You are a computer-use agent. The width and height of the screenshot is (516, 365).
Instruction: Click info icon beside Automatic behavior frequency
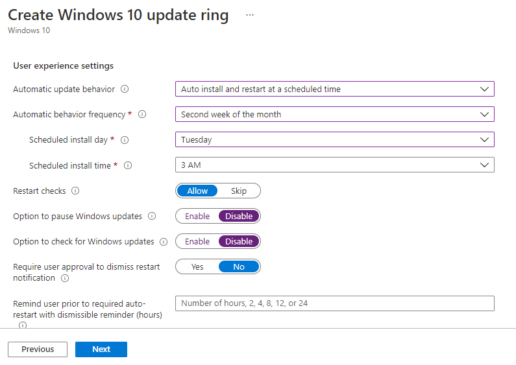pos(142,115)
